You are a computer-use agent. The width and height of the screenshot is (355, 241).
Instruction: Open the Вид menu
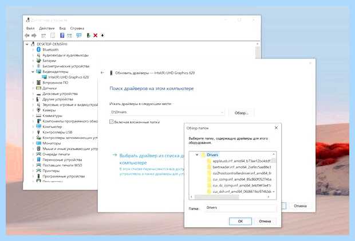point(62,28)
